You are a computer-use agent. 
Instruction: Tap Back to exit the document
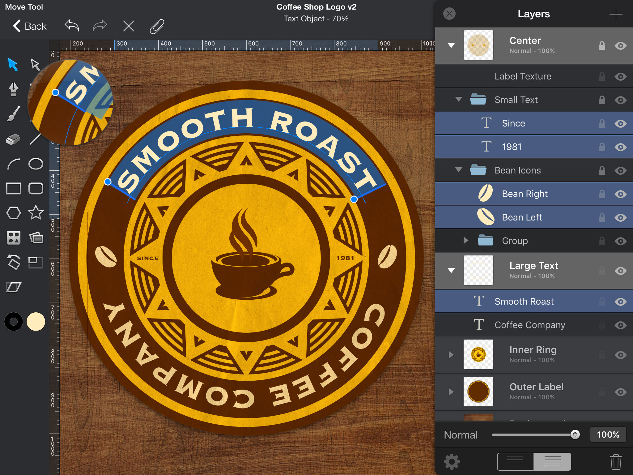click(x=30, y=26)
